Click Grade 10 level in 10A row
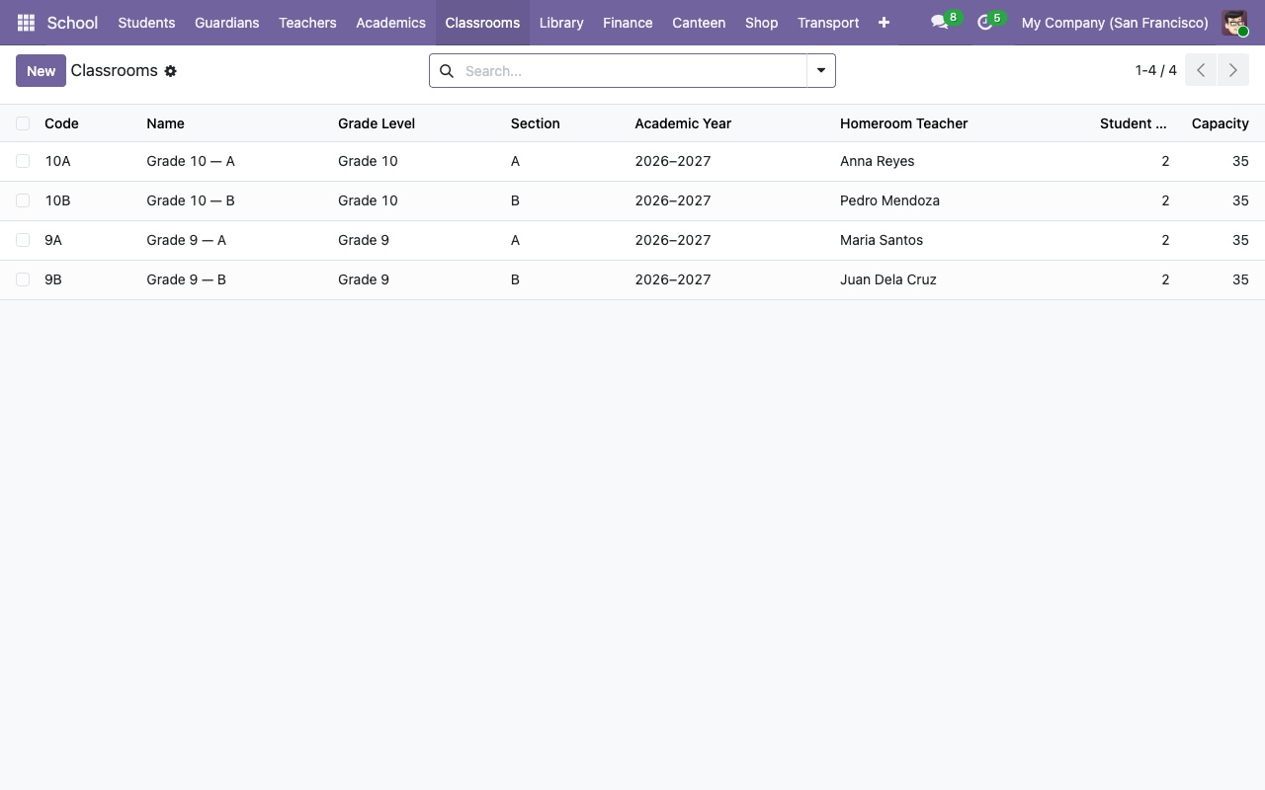The height and width of the screenshot is (790, 1265). [368, 161]
